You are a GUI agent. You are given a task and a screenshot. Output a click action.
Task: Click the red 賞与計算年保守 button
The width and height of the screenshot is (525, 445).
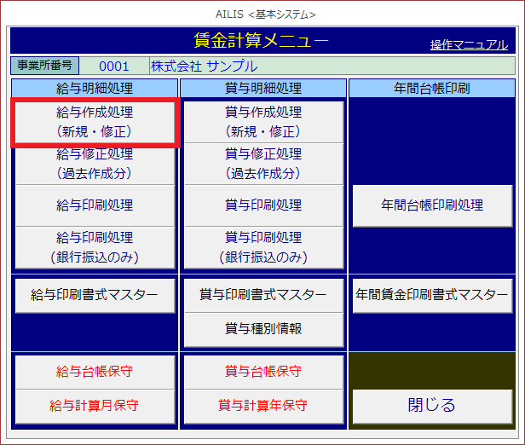[x=263, y=405]
